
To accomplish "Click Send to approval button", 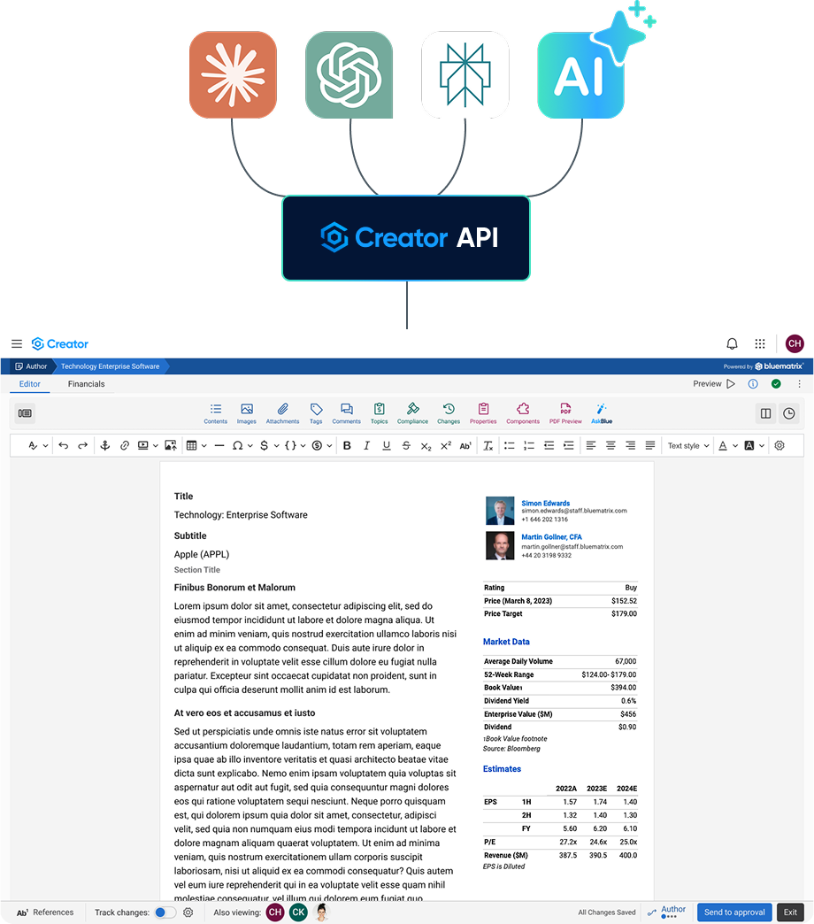I will [x=734, y=912].
